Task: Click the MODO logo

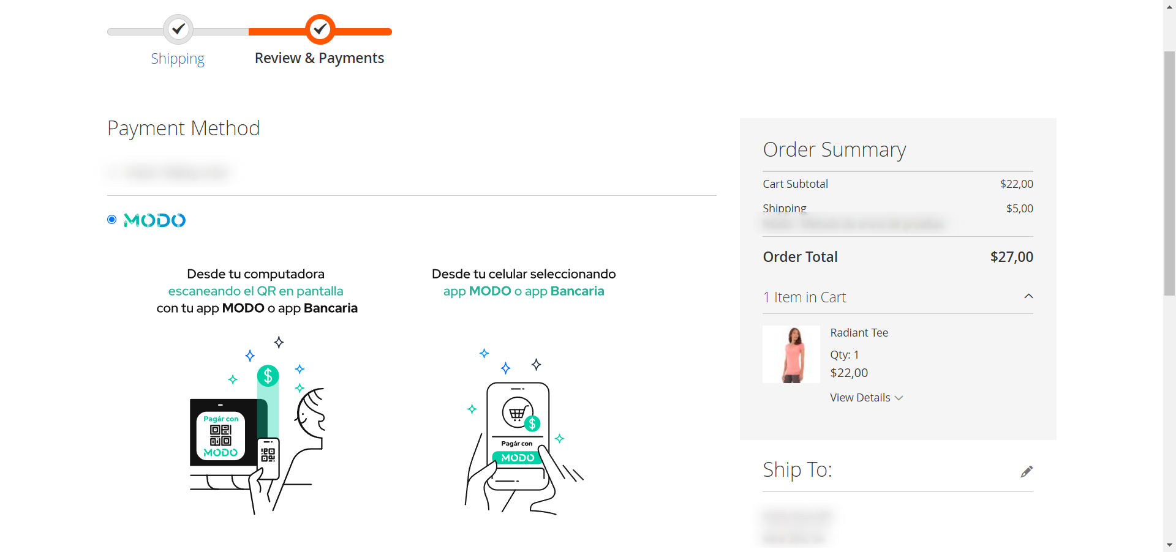Action: click(154, 220)
